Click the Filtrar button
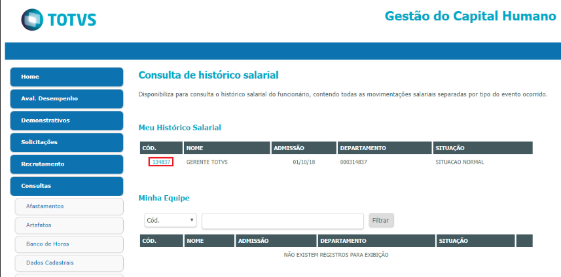This screenshot has width=561, height=277. click(382, 221)
